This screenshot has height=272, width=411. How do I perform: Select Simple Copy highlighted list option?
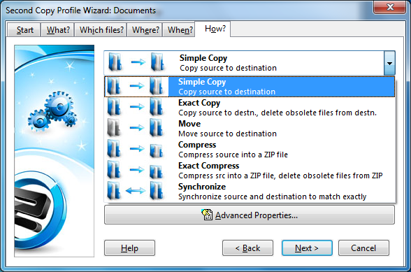(x=250, y=87)
